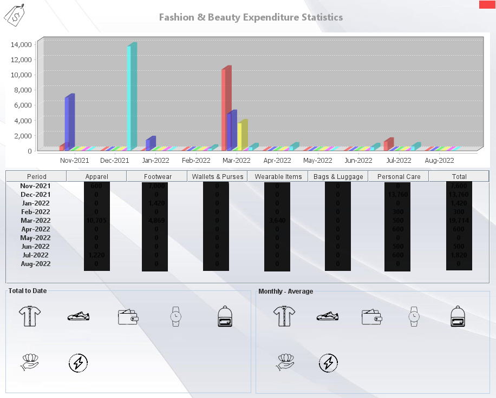The height and width of the screenshot is (398, 496).
Task: Click the 10,705 Apparel cell for Mar-2022
Action: 96,221
